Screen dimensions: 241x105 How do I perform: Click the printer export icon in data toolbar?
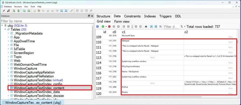coord(146,27)
